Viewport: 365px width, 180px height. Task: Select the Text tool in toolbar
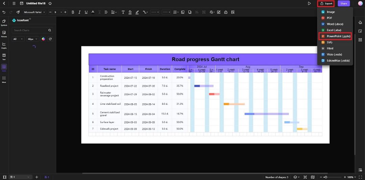123,12
